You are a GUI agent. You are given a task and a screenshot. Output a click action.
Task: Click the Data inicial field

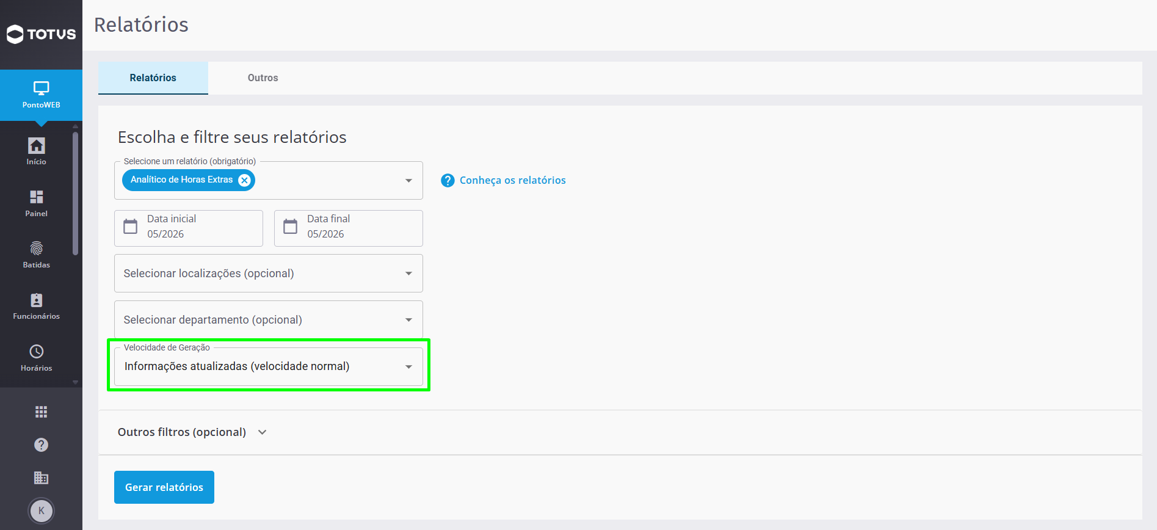pos(189,228)
